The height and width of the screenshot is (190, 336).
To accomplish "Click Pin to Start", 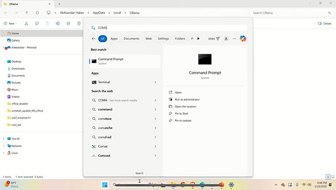I will tap(181, 114).
